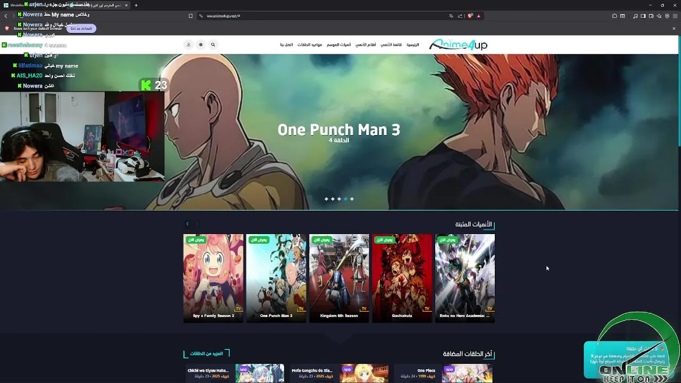
Task: Open the Kingdom 6th Season poster
Action: tap(339, 278)
